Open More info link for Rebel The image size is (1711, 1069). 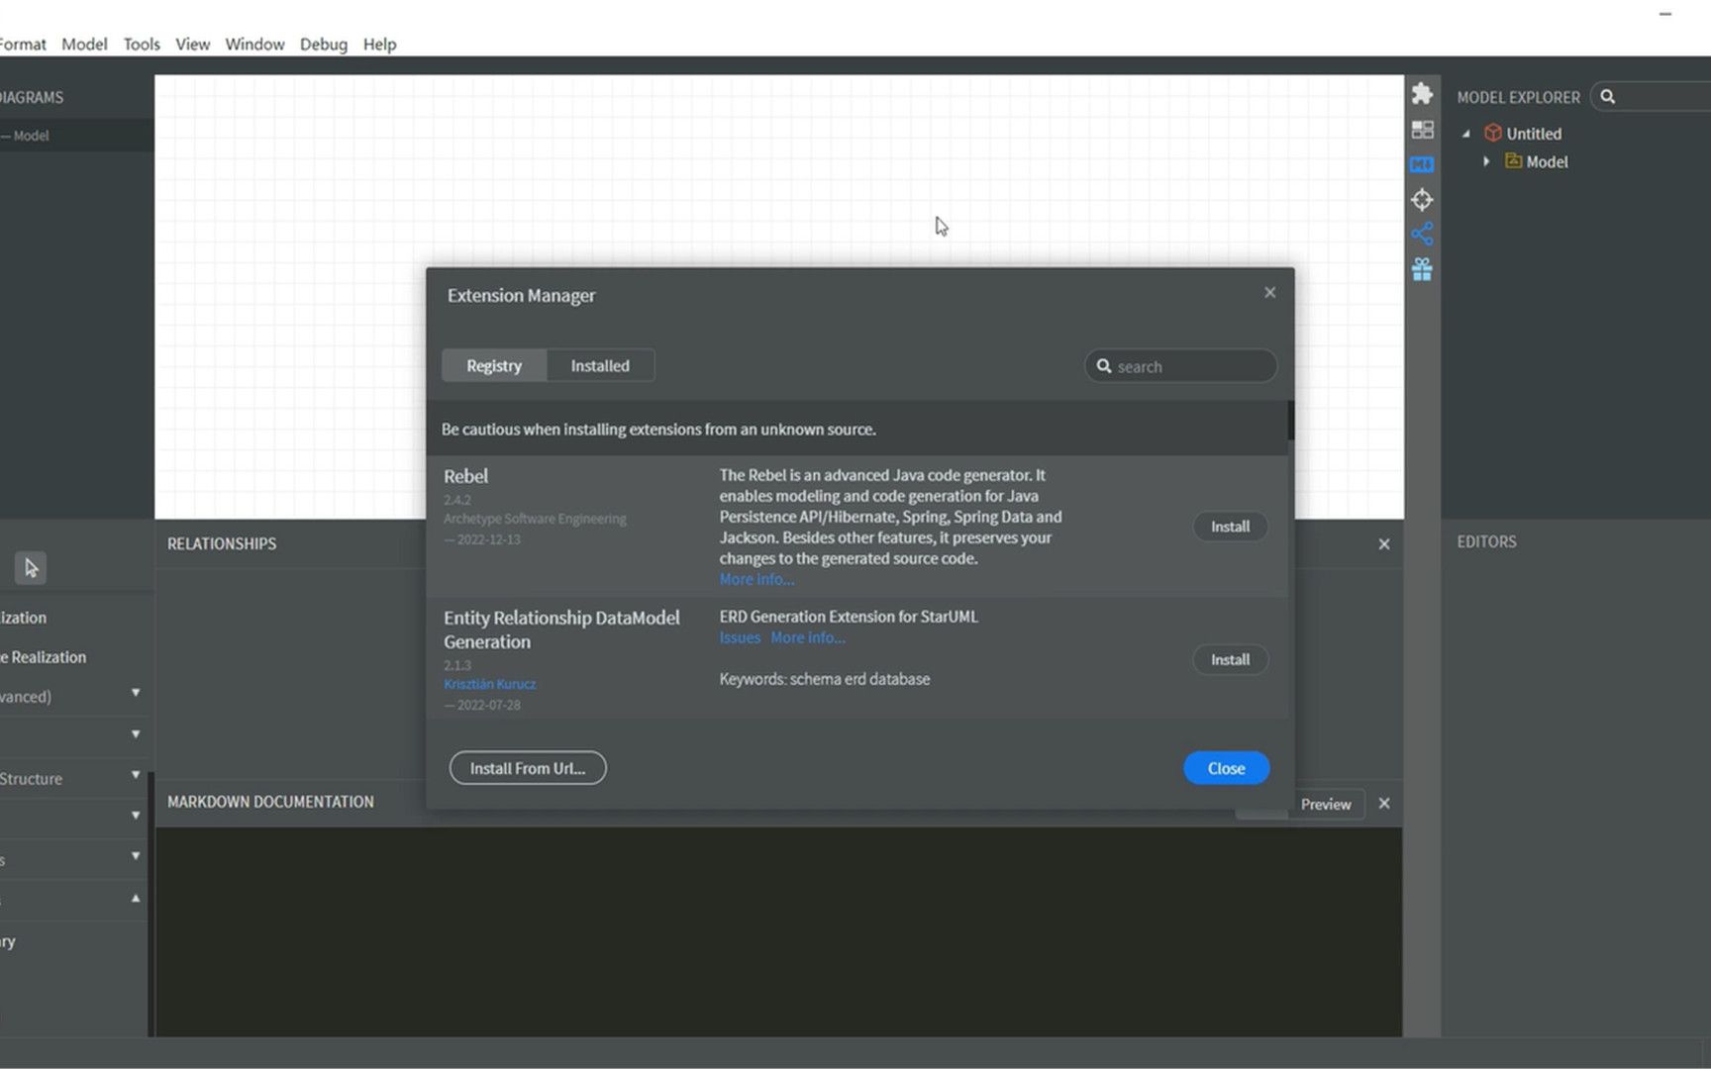point(755,579)
